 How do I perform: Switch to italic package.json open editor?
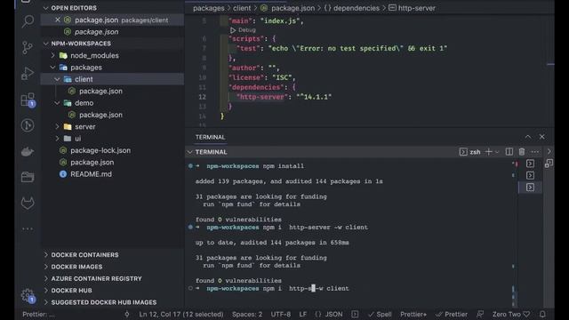click(x=96, y=32)
